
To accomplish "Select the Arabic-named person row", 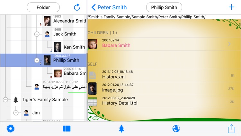I will (x=43, y=86).
